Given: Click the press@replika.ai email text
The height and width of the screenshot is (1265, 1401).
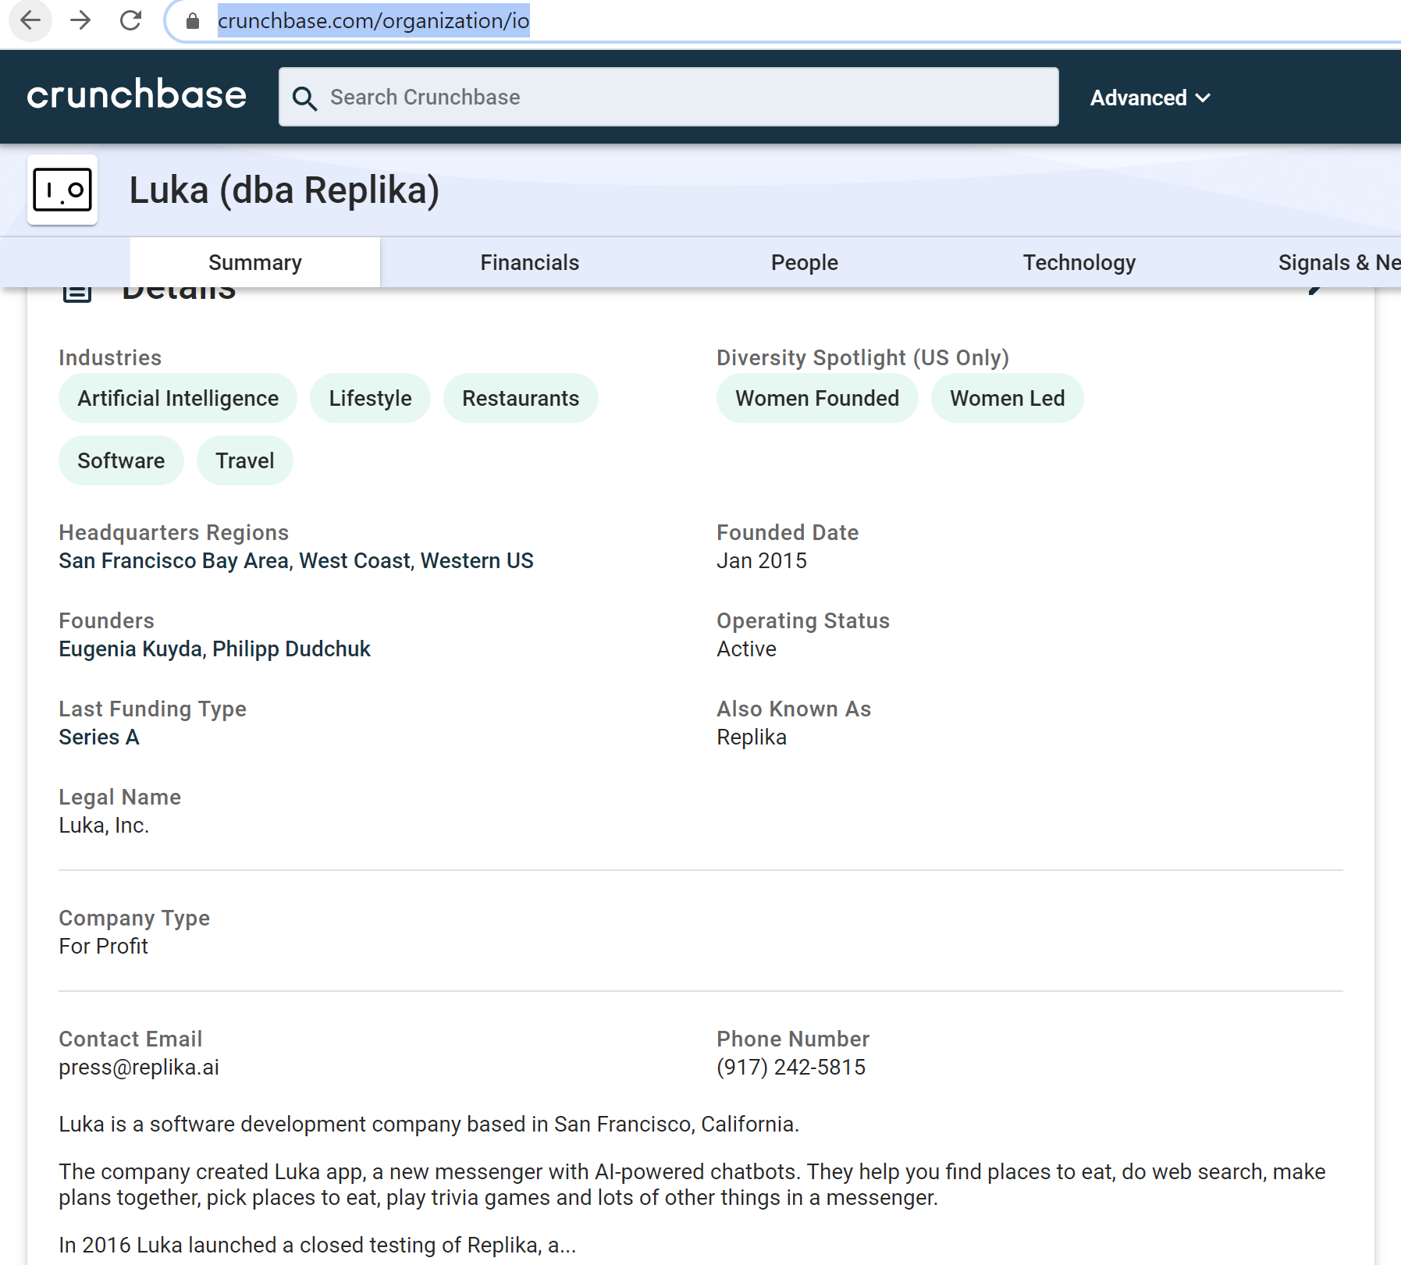Looking at the screenshot, I should click(139, 1068).
